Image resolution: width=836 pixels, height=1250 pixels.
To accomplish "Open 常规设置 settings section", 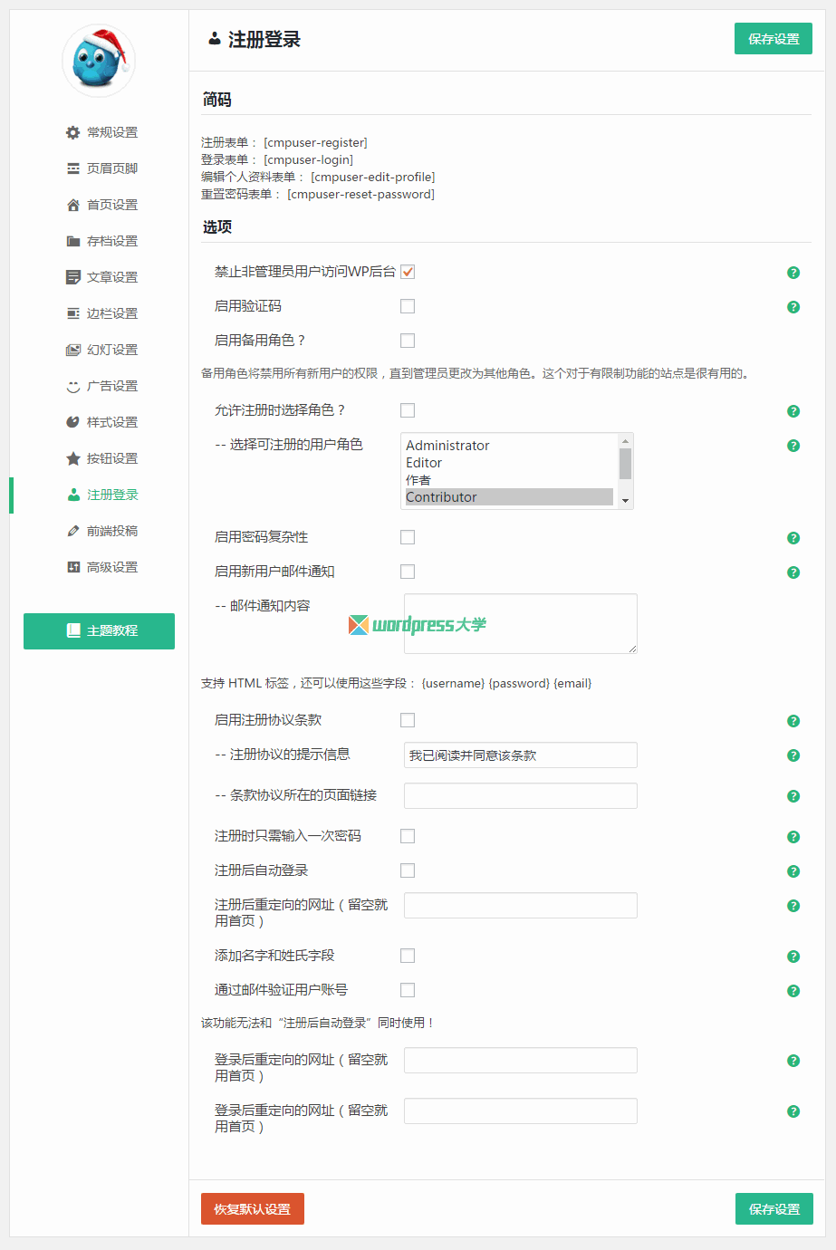I will click(x=101, y=132).
